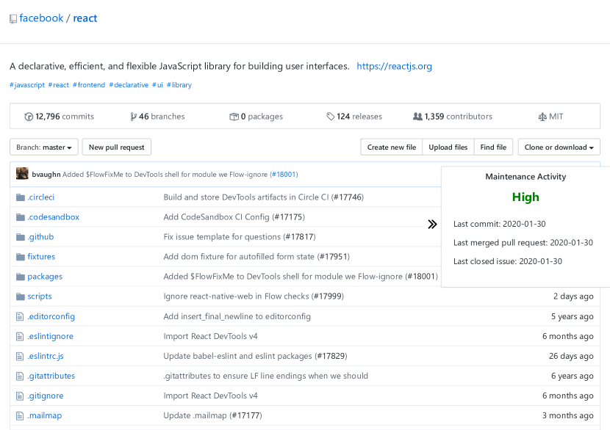Image resolution: width=610 pixels, height=430 pixels.
Task: Click bvaughn's avatar thumbnail
Action: point(22,173)
